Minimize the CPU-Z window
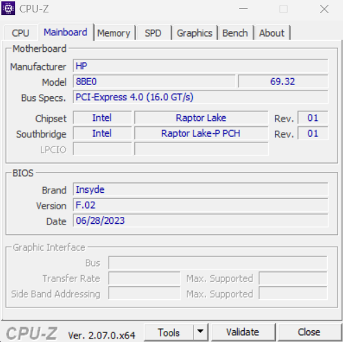The width and height of the screenshot is (343, 342). [243, 9]
